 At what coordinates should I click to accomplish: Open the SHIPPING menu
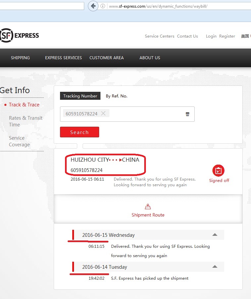pos(20,58)
